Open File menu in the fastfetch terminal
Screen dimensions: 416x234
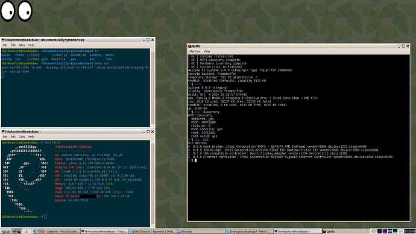pos(5,137)
